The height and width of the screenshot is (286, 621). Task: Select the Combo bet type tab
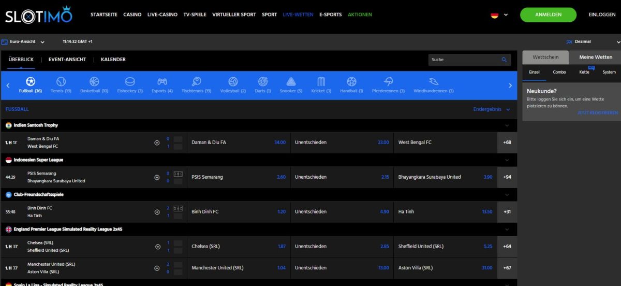tap(559, 72)
